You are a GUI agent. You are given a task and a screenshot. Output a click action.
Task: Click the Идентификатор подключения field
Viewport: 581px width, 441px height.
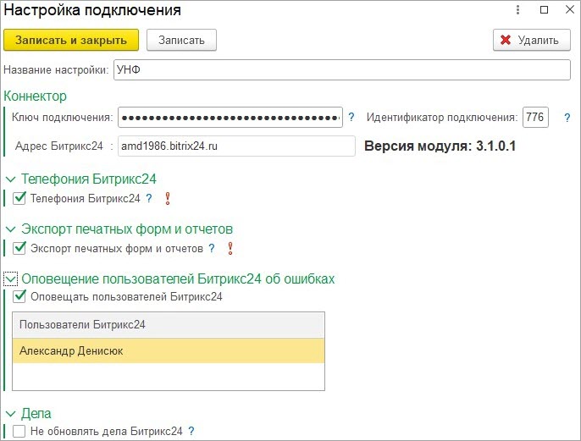(535, 118)
